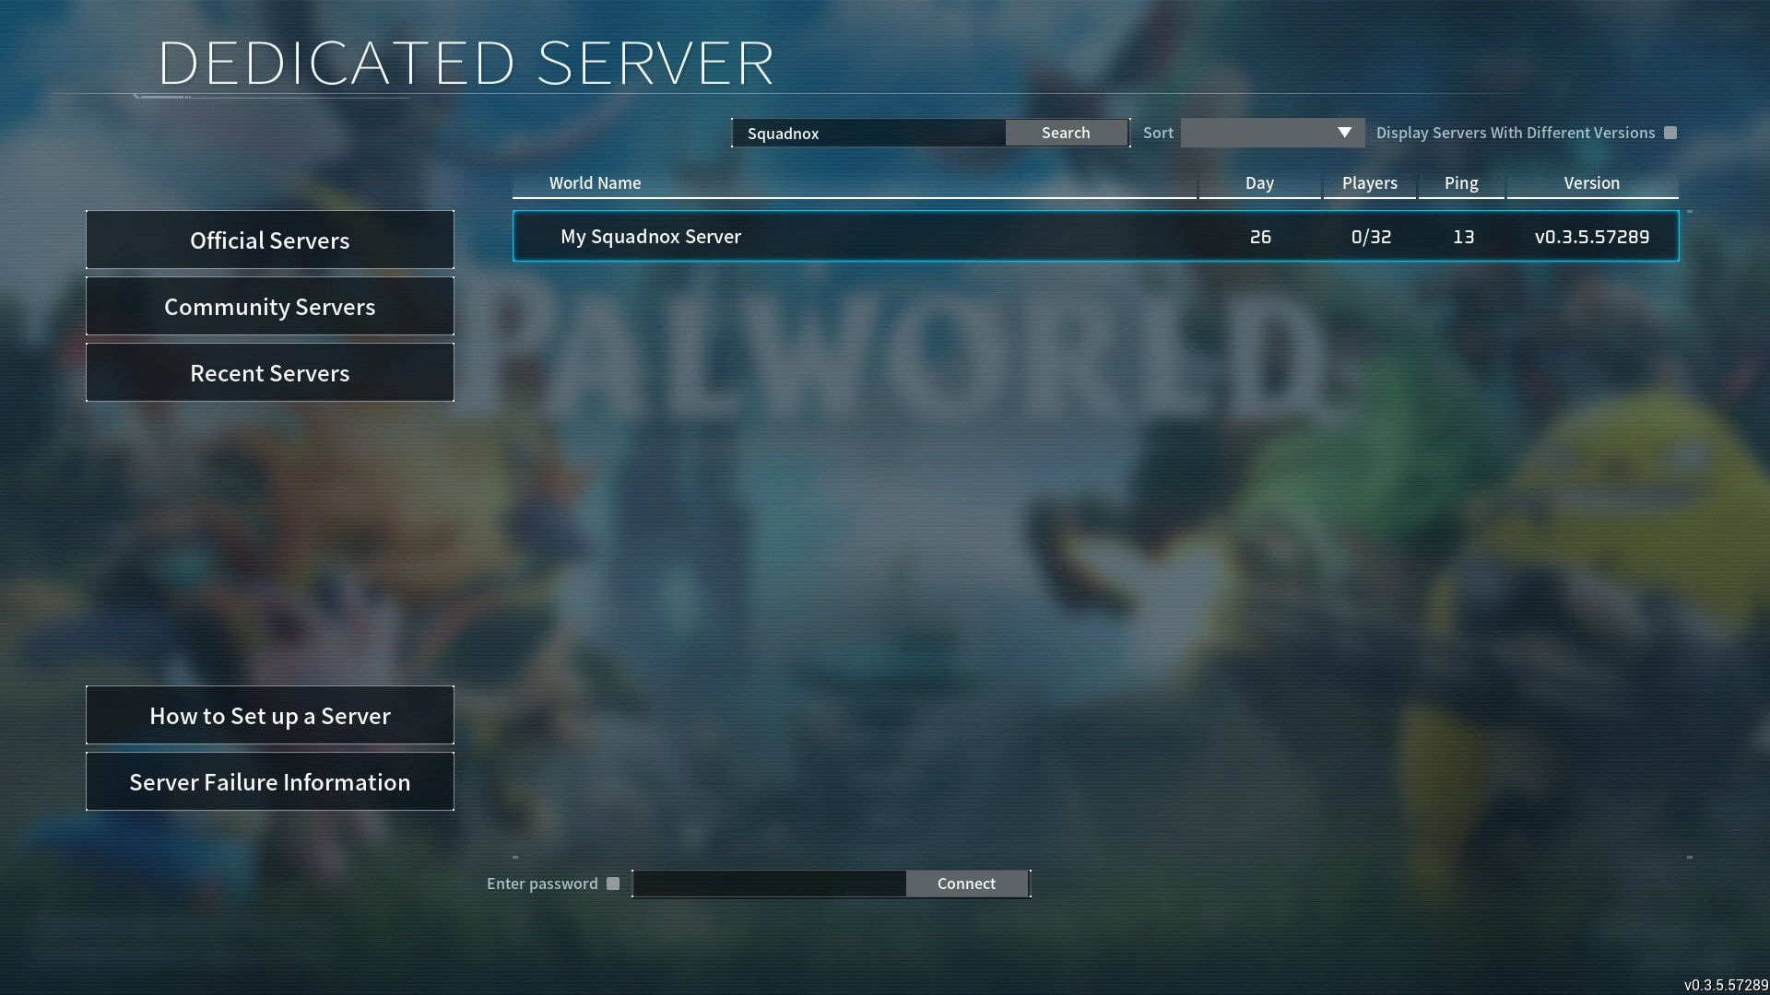Screen dimensions: 1770x995
Task: Click the World Name column header
Action: click(x=595, y=182)
